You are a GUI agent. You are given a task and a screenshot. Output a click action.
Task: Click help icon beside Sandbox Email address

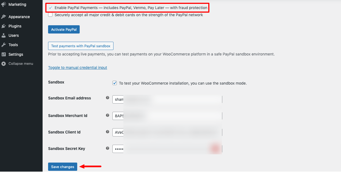(107, 98)
